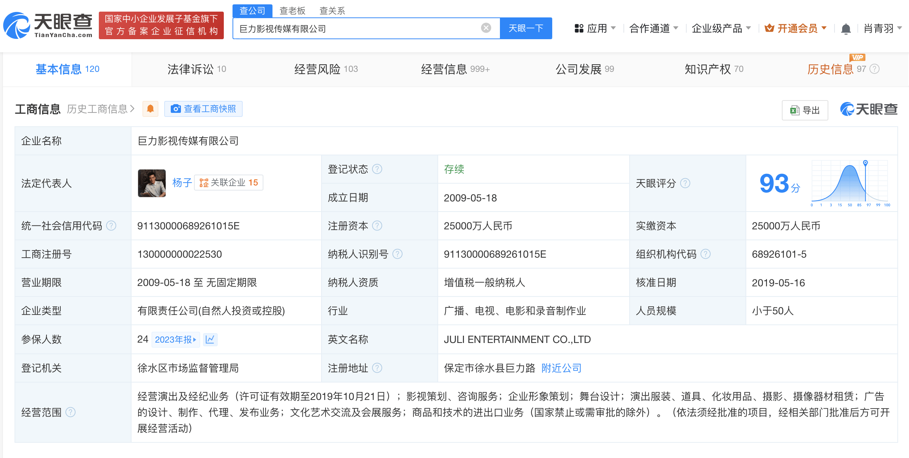Click help icon beside 统一社会信用代码
Screen dimensions: 909x458
click(x=111, y=226)
